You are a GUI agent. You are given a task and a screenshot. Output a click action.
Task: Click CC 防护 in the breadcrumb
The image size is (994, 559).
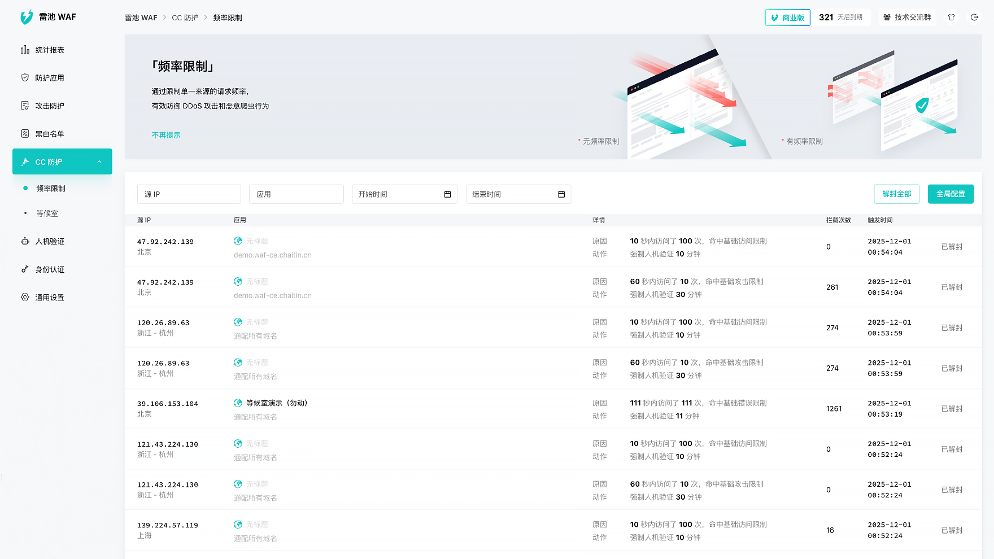pyautogui.click(x=185, y=18)
